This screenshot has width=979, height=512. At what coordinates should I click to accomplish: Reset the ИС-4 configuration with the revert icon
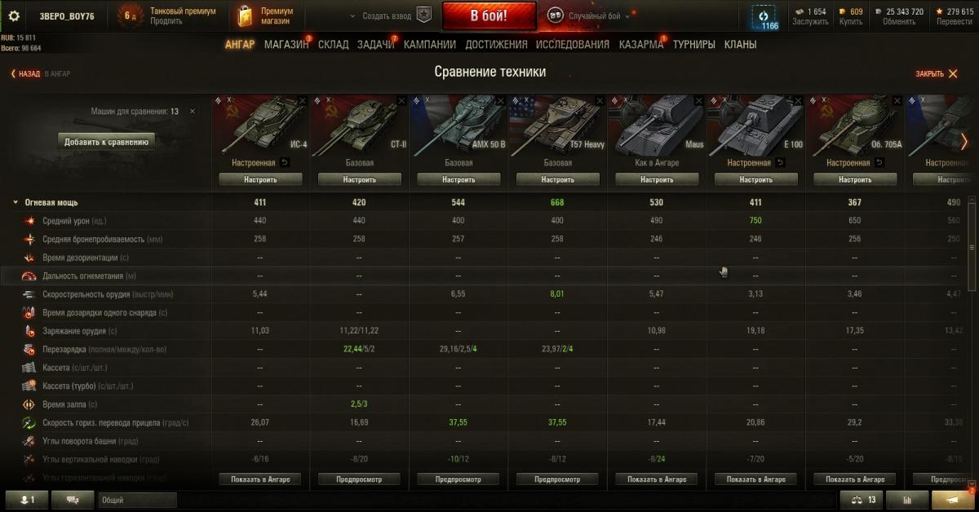(284, 163)
